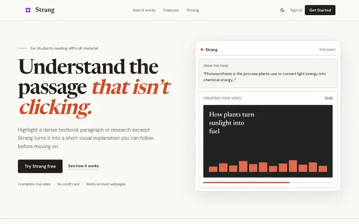The height and width of the screenshot is (224, 359).
Task: Click the Try Strang free button
Action: (40, 166)
